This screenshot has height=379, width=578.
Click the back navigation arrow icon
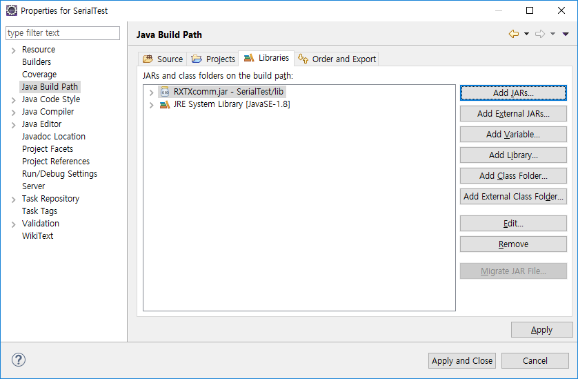pyautogui.click(x=513, y=34)
